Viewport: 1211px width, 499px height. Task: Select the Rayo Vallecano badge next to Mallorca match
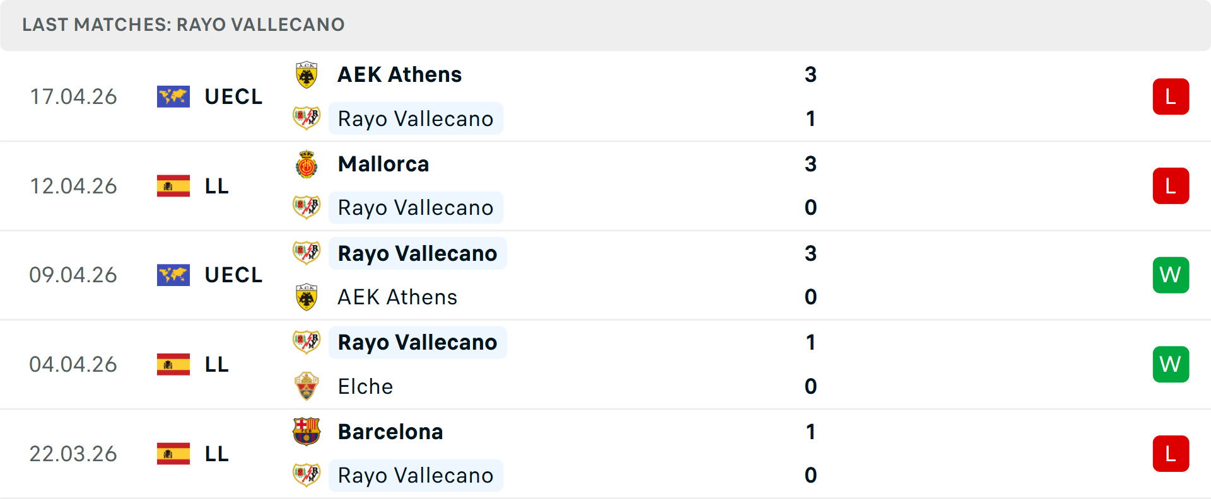coord(307,207)
